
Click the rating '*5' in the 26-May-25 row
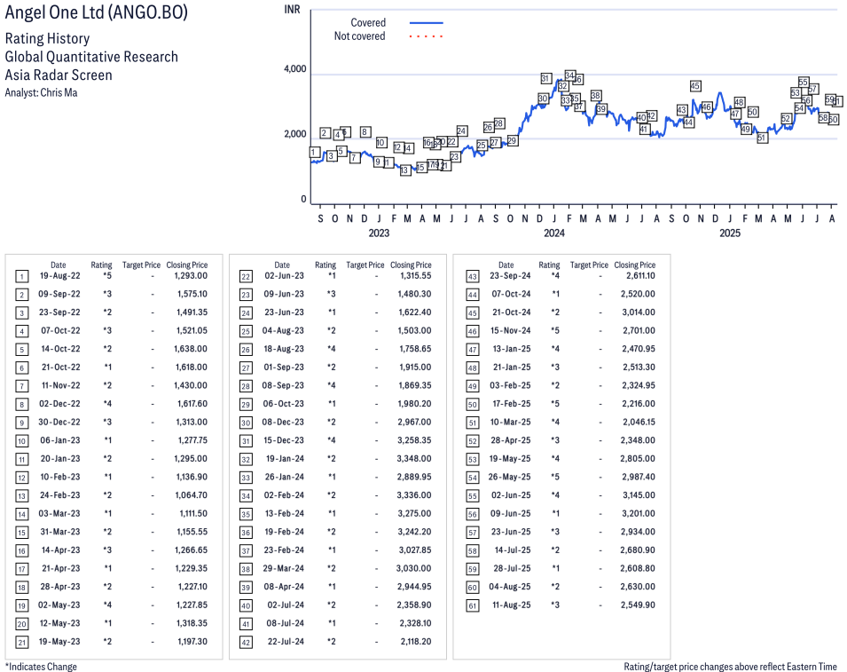point(555,477)
